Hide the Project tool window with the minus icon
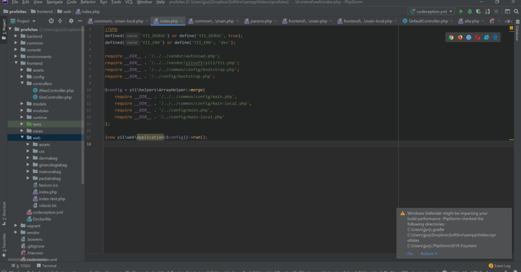The image size is (521, 272). pyautogui.click(x=79, y=21)
